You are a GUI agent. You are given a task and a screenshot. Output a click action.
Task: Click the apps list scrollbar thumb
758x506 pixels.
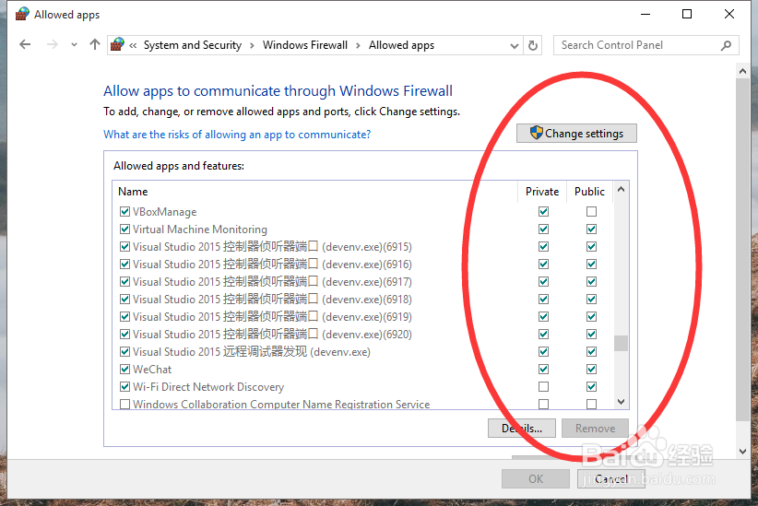coord(622,343)
